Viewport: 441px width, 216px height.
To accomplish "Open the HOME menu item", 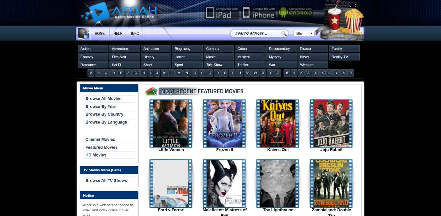I will pyautogui.click(x=100, y=33).
